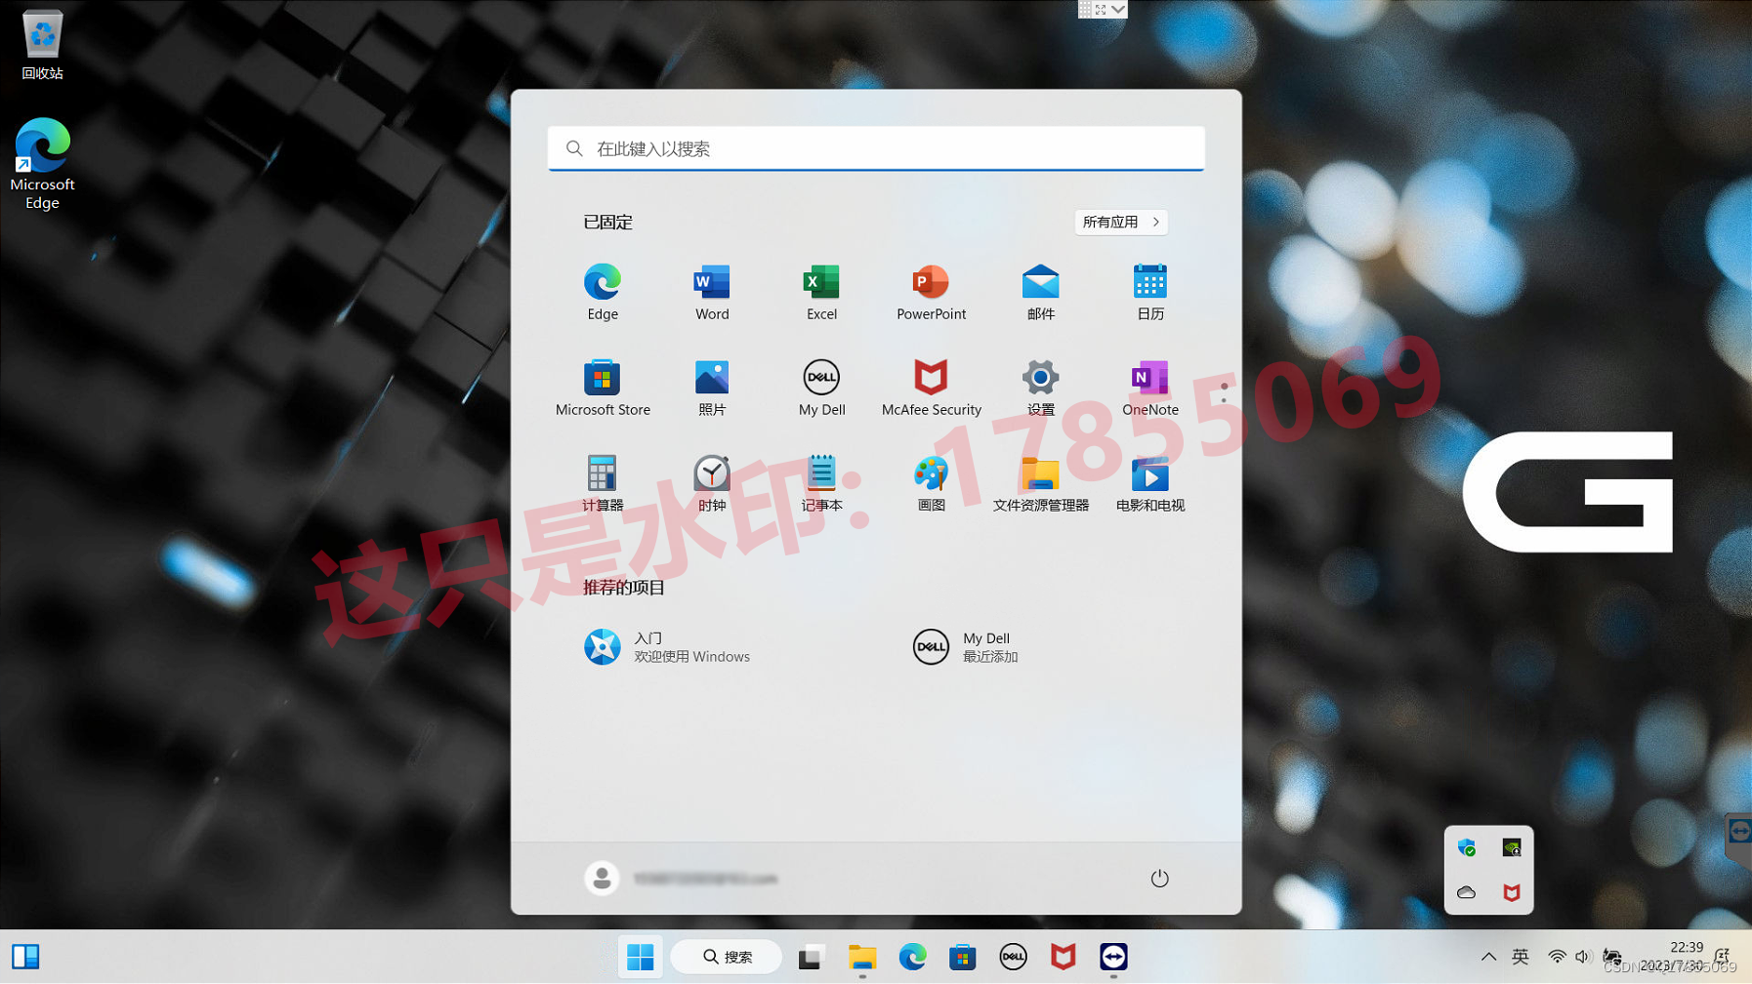Open taskbar 搜索 search box
The height and width of the screenshot is (984, 1752).
click(x=727, y=957)
